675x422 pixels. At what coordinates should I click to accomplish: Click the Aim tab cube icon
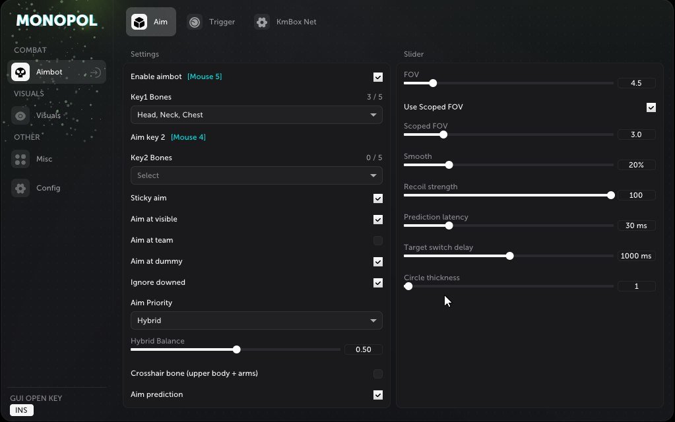[139, 22]
